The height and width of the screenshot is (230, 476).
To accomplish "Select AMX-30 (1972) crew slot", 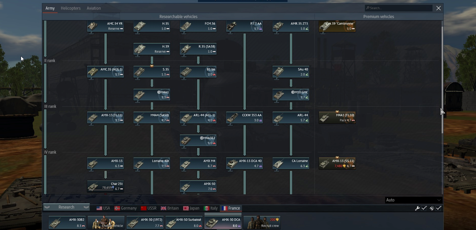I will click(145, 223).
